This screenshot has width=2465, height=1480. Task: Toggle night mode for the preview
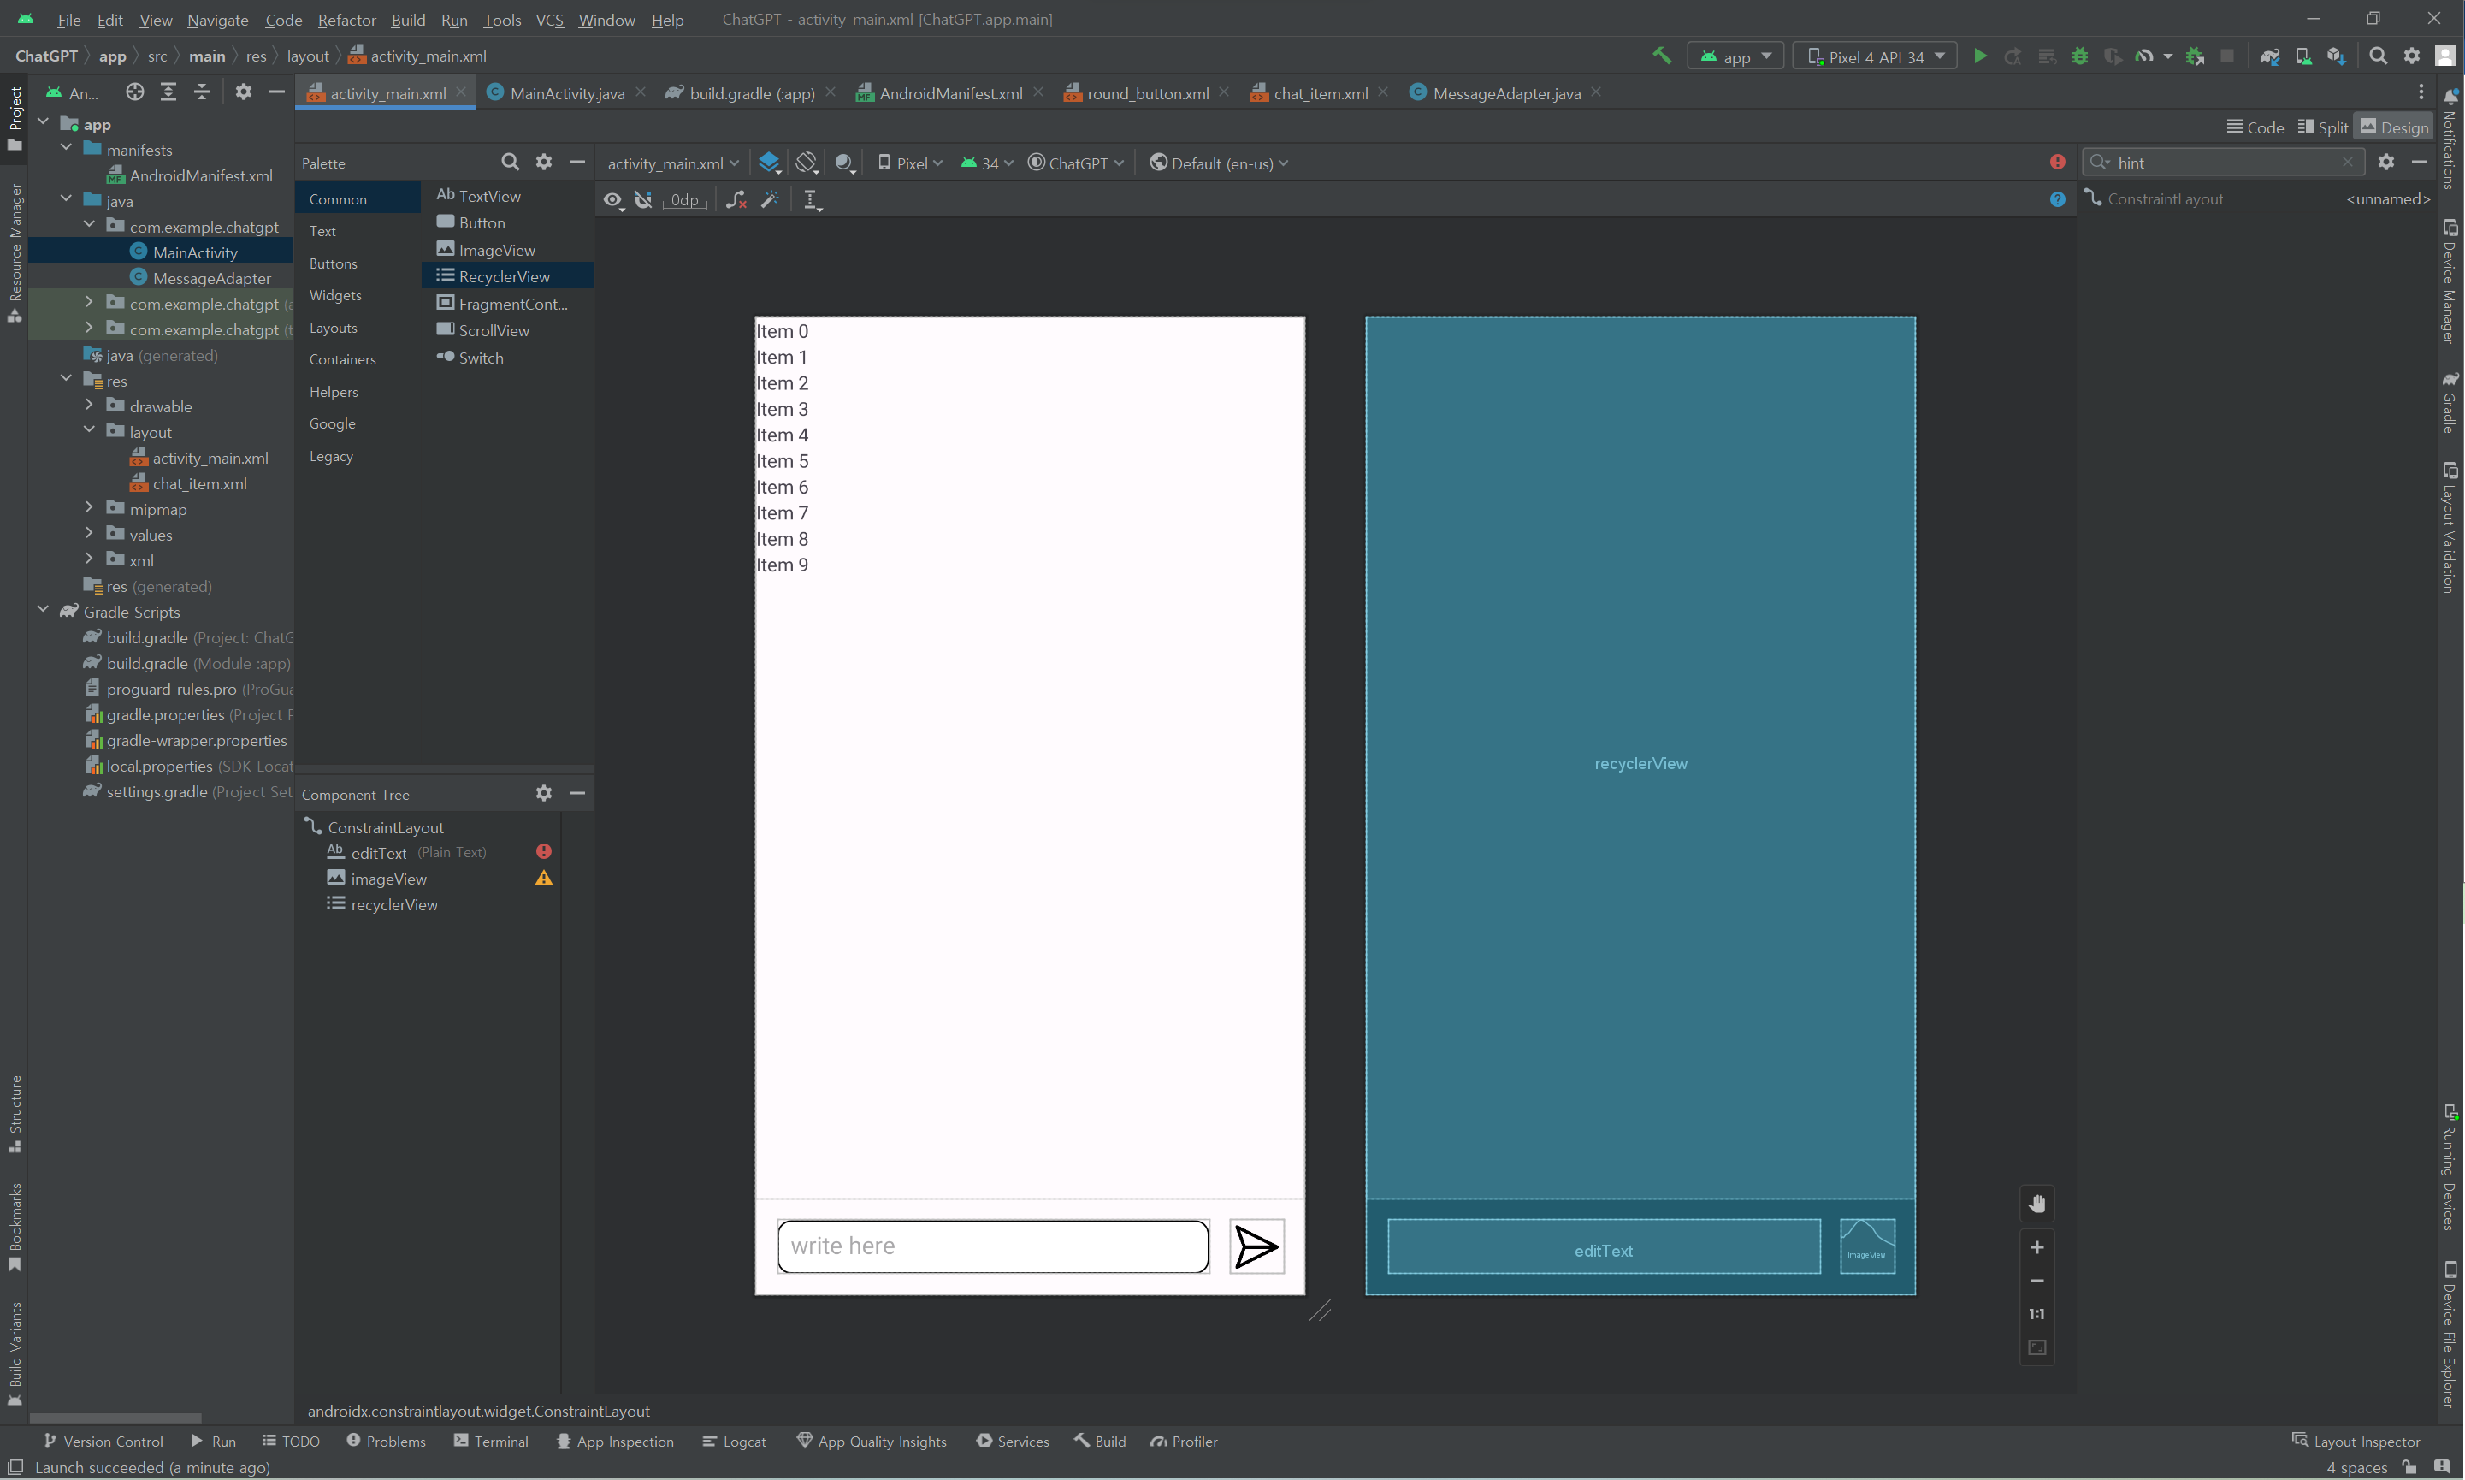click(844, 163)
